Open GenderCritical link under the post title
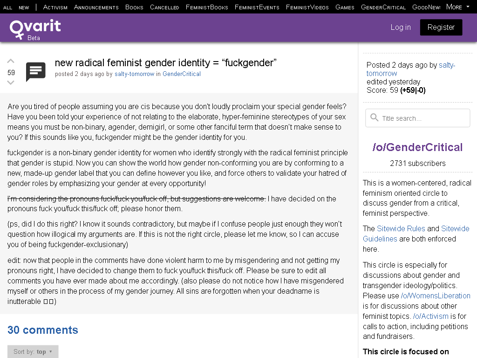Viewport: 477px width, 358px height. (182, 74)
